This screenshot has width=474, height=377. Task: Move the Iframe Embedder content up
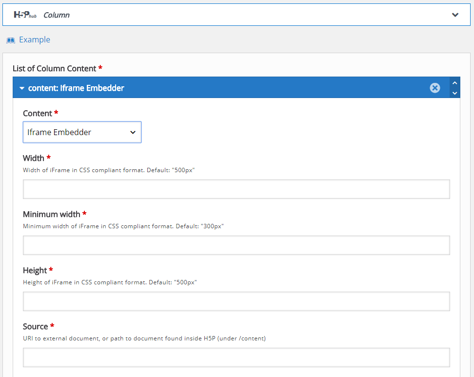point(454,83)
